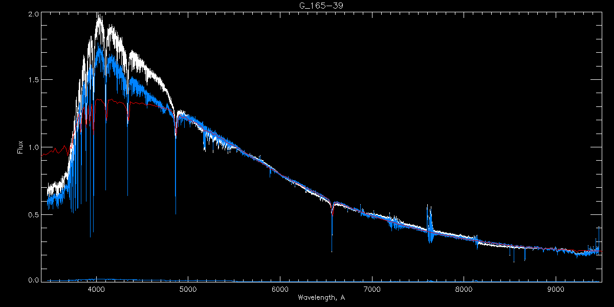The width and height of the screenshot is (614, 307).
Task: Click the deep absorption line near 6560 Å
Action: pos(332,227)
